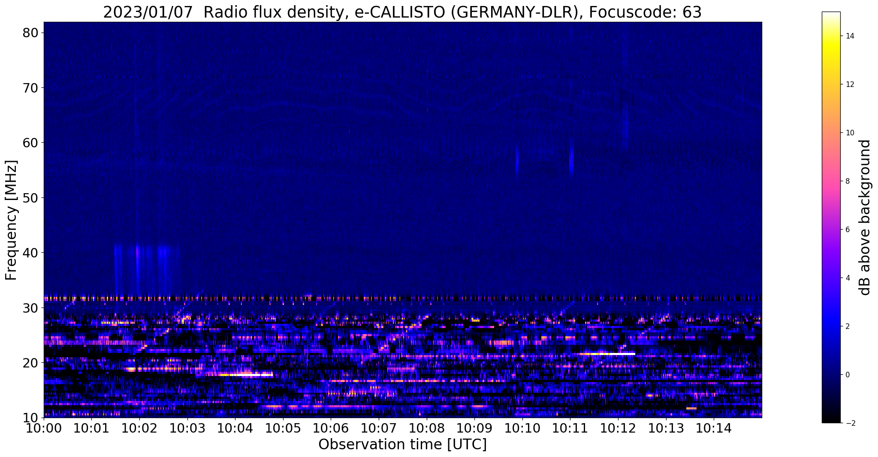
Task: Click the 'Frequency [MHz]' y-axis label
Action: pyautogui.click(x=11, y=220)
